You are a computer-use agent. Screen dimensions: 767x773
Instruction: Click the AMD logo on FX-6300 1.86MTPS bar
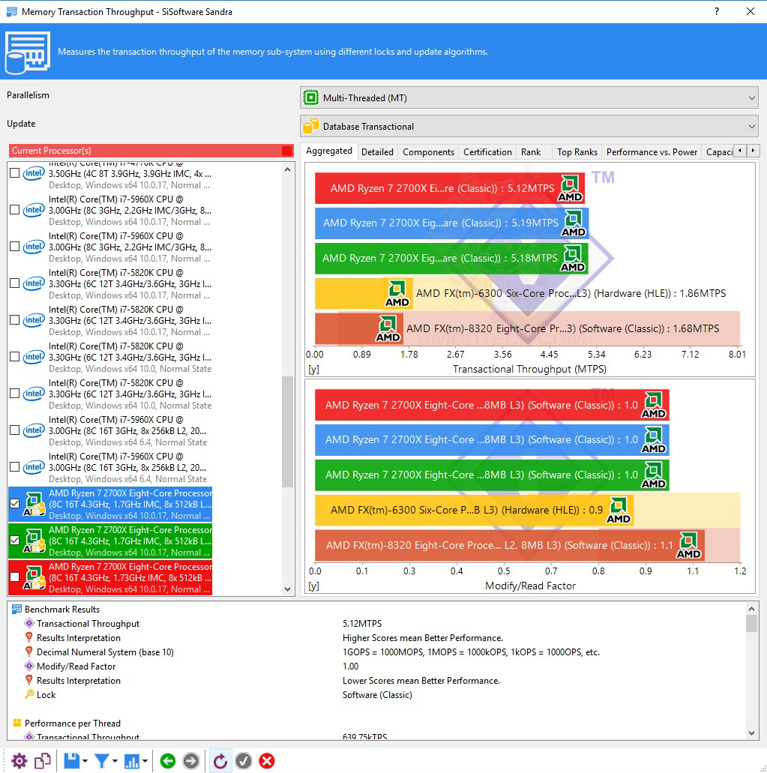point(397,294)
